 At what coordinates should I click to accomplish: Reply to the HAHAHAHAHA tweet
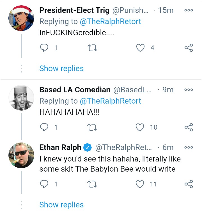[44, 127]
